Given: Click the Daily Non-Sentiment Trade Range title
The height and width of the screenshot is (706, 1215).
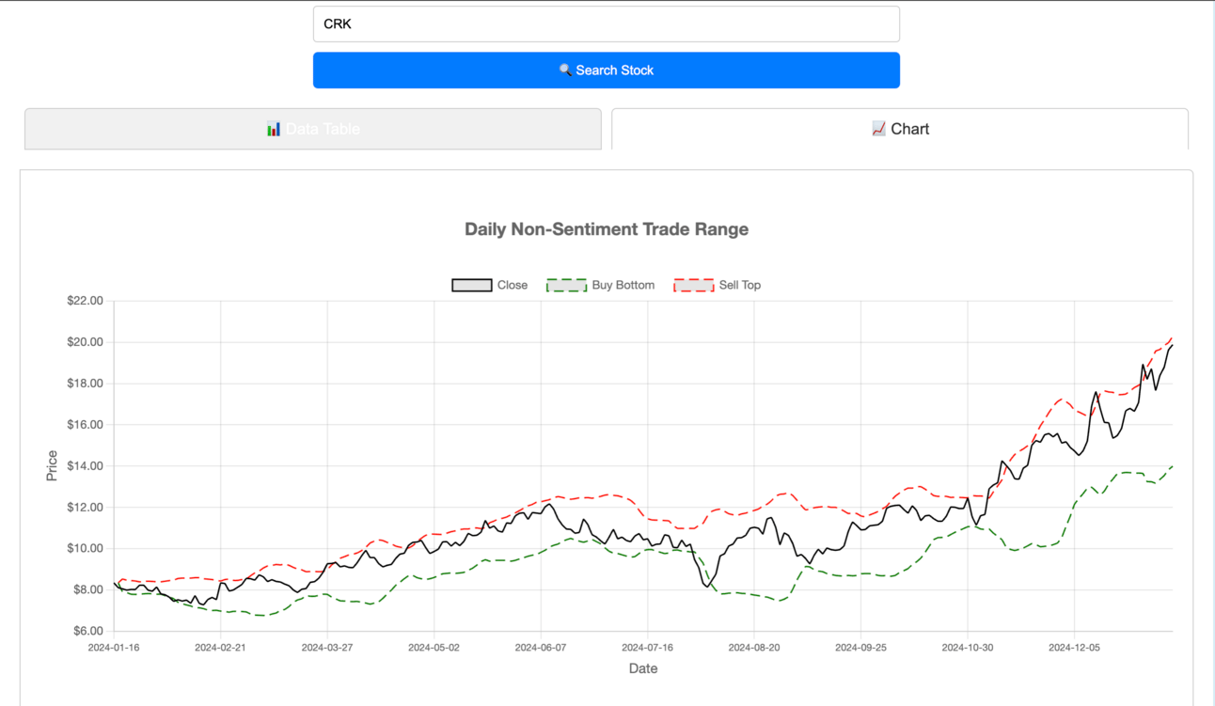Looking at the screenshot, I should (x=607, y=229).
